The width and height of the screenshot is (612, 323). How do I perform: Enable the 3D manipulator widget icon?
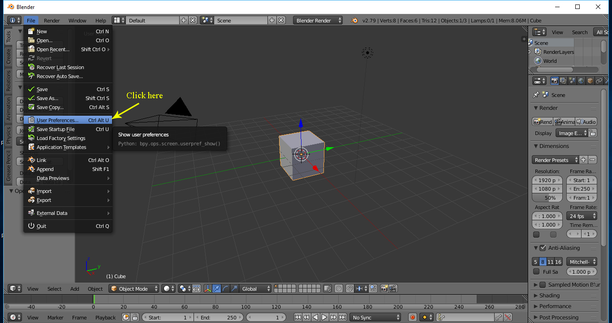(x=208, y=289)
